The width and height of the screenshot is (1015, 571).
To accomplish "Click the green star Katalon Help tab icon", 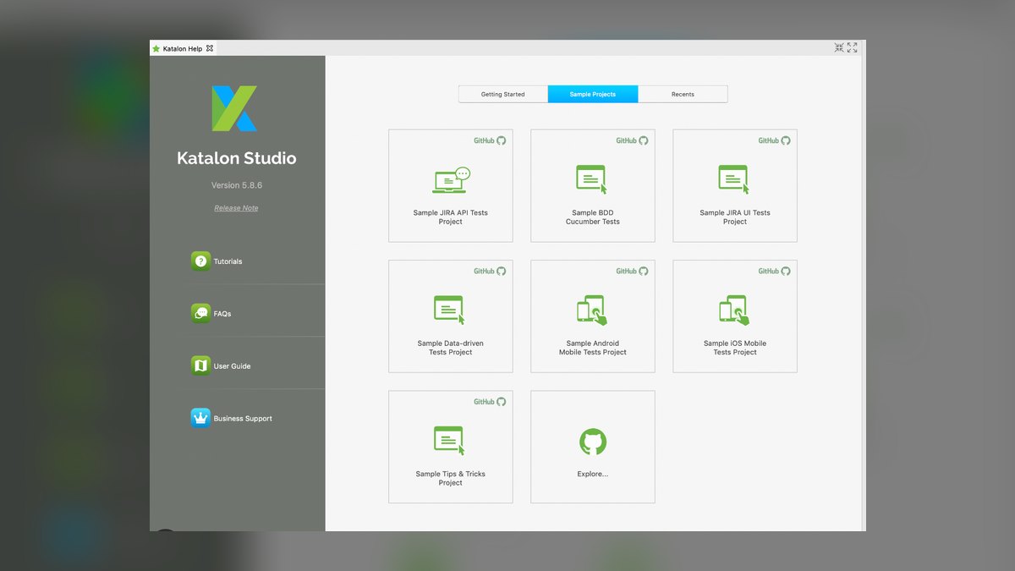I will [x=156, y=49].
